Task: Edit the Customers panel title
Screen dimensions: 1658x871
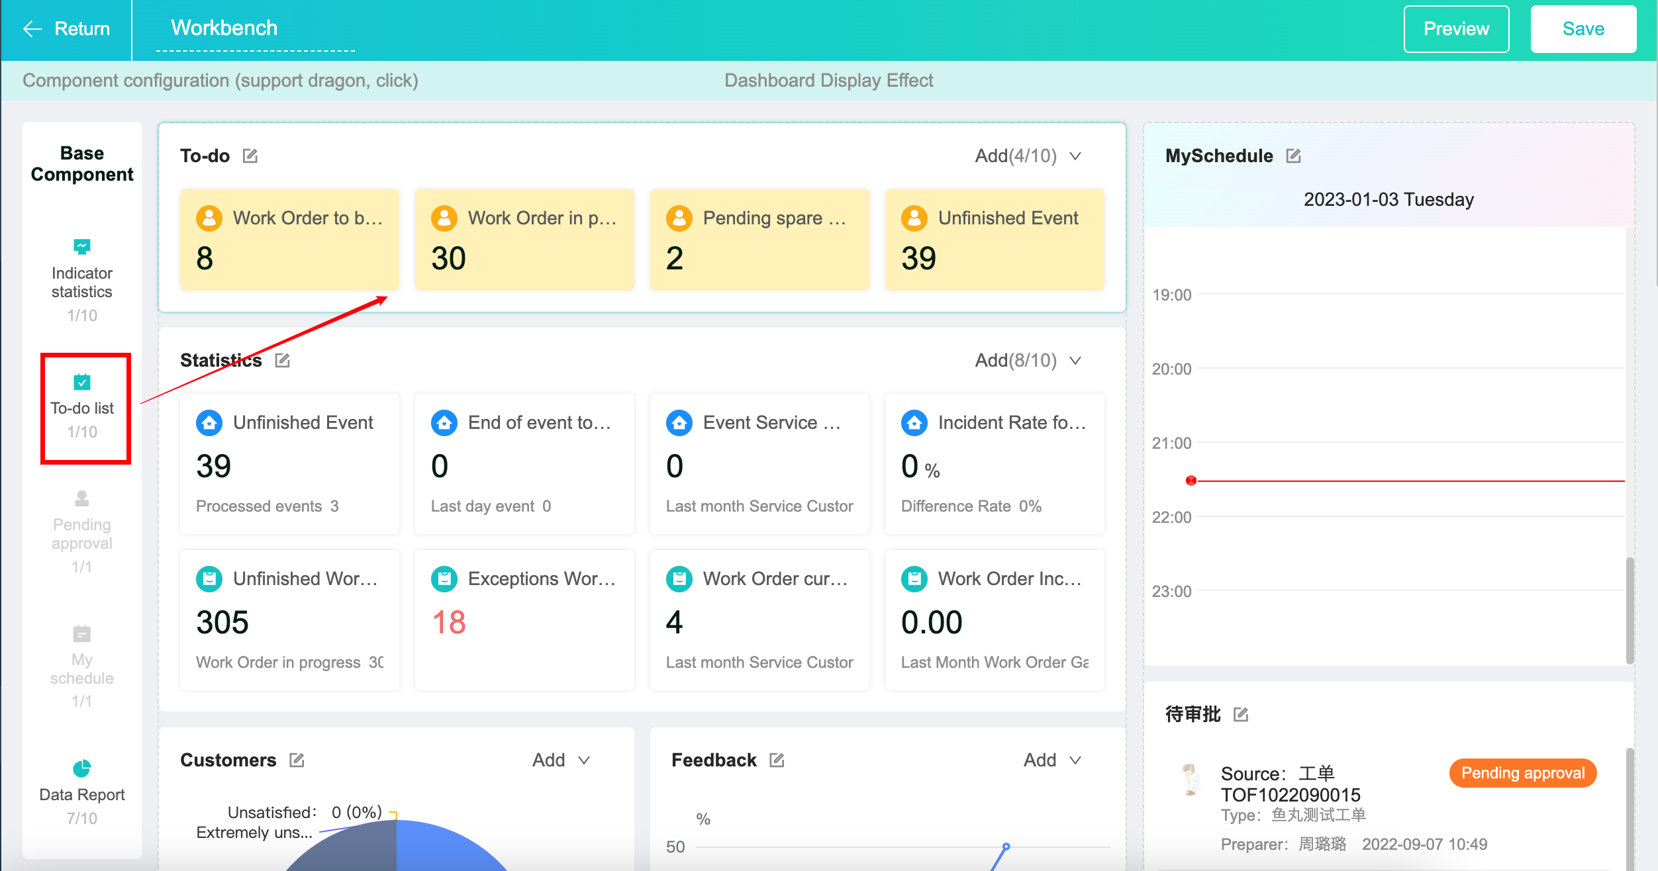Action: (297, 760)
